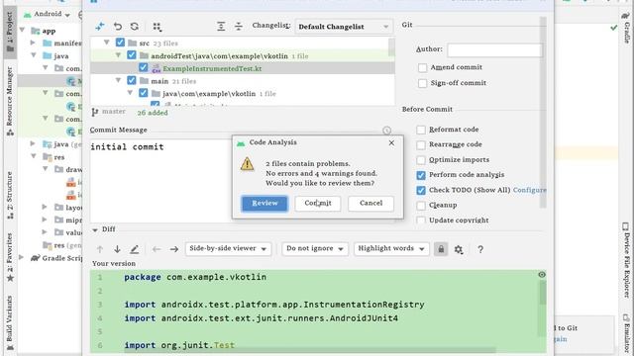The image size is (634, 356).
Task: Enable the Cleanup checkbox
Action: click(421, 206)
